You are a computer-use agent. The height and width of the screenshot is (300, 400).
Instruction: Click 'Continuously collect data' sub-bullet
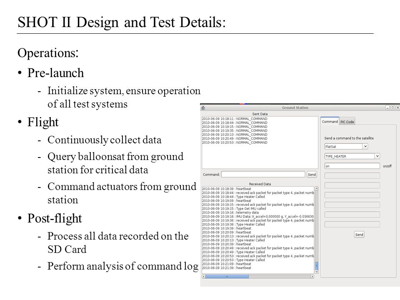click(x=104, y=140)
